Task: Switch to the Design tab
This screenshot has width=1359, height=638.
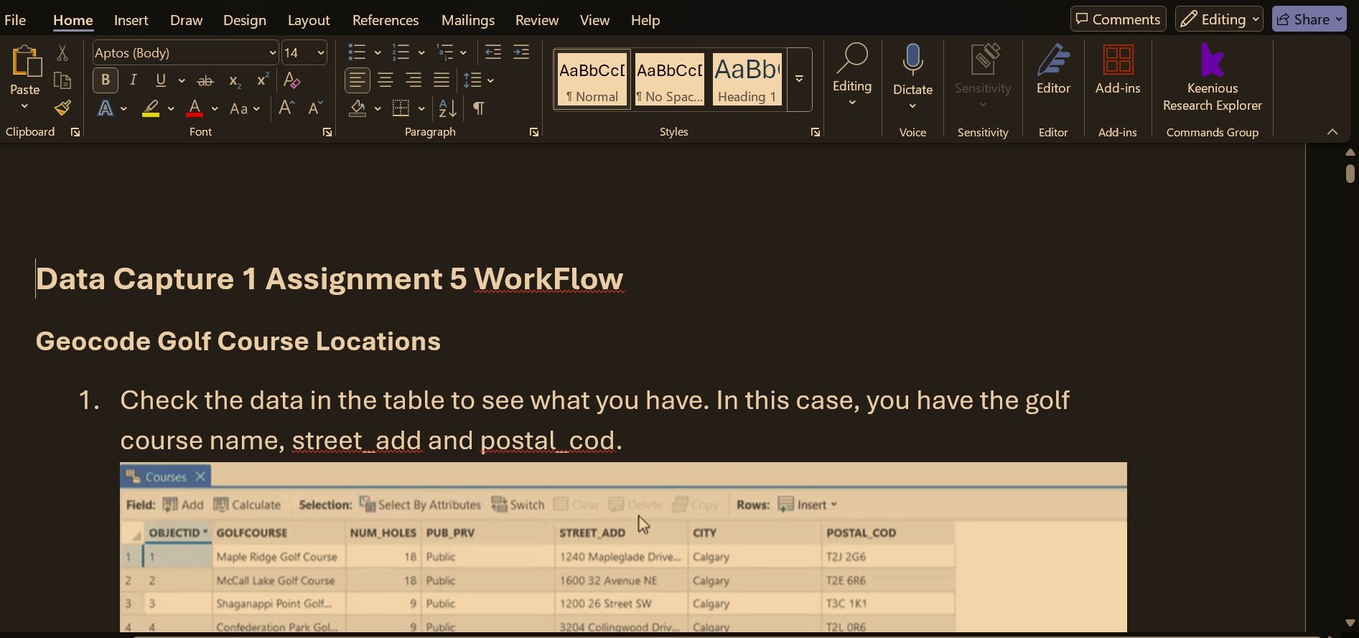Action: click(x=245, y=20)
